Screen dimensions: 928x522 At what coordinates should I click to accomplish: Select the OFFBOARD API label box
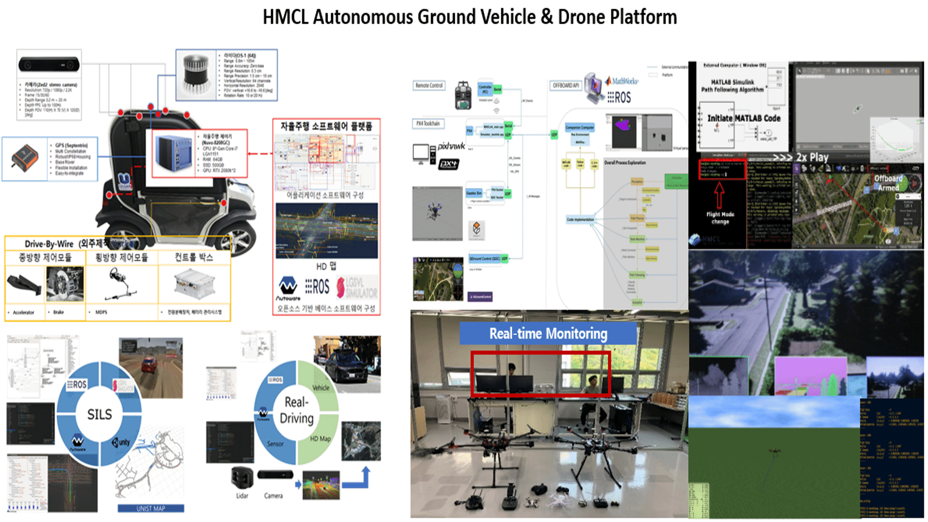point(565,86)
